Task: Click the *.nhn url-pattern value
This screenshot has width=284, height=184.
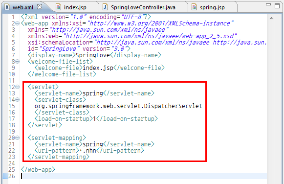Action: [x=87, y=150]
